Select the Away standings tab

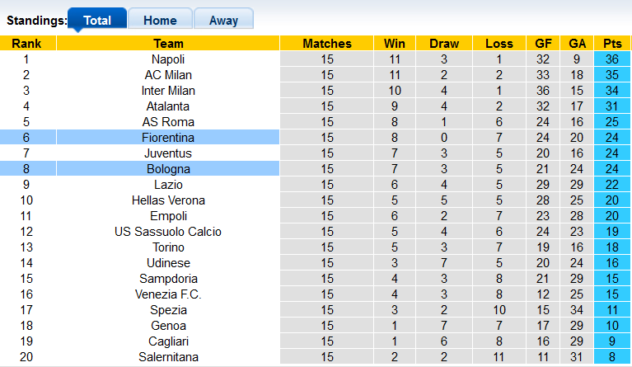click(223, 20)
